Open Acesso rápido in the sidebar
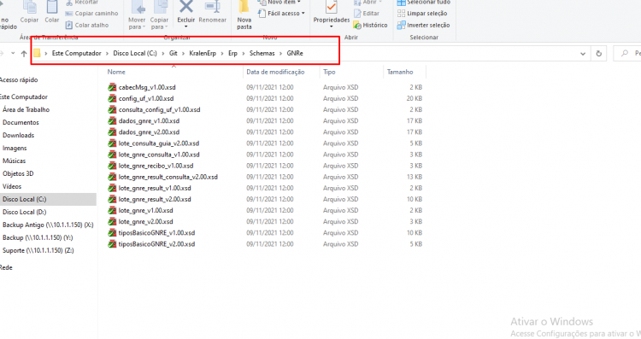 coord(19,80)
